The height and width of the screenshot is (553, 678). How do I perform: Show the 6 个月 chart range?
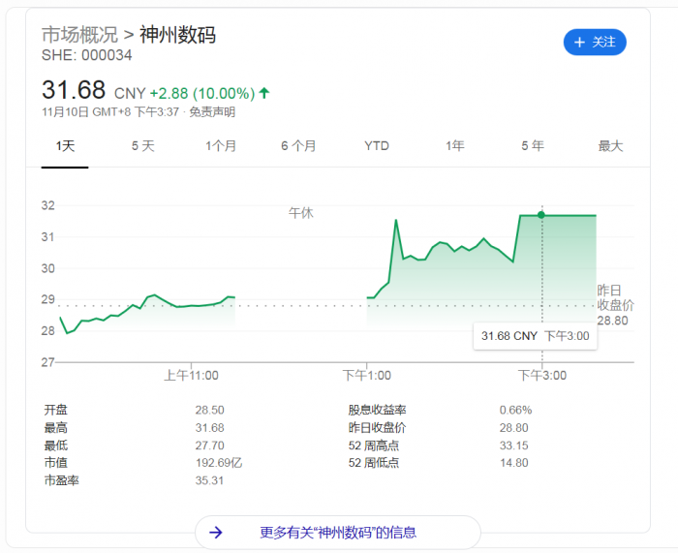tap(298, 146)
